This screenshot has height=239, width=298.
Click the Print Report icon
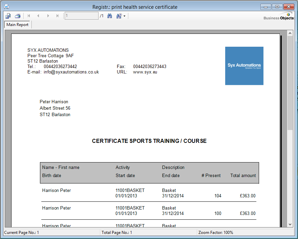(x=18, y=16)
